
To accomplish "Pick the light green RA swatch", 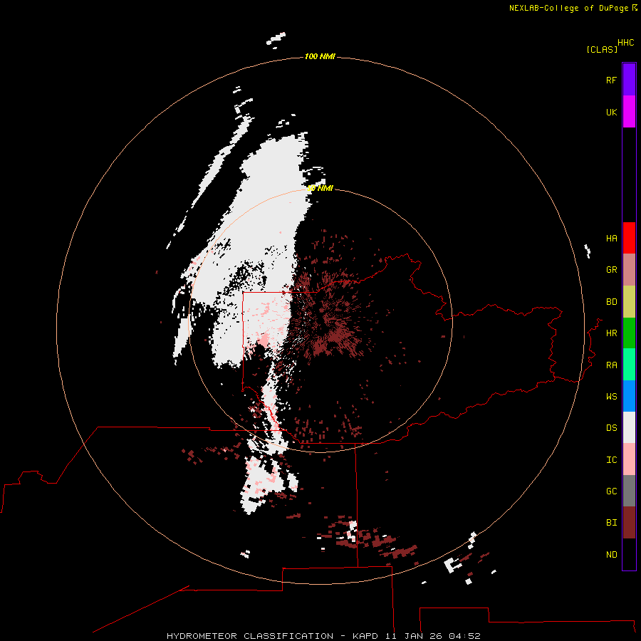I will tap(629, 365).
